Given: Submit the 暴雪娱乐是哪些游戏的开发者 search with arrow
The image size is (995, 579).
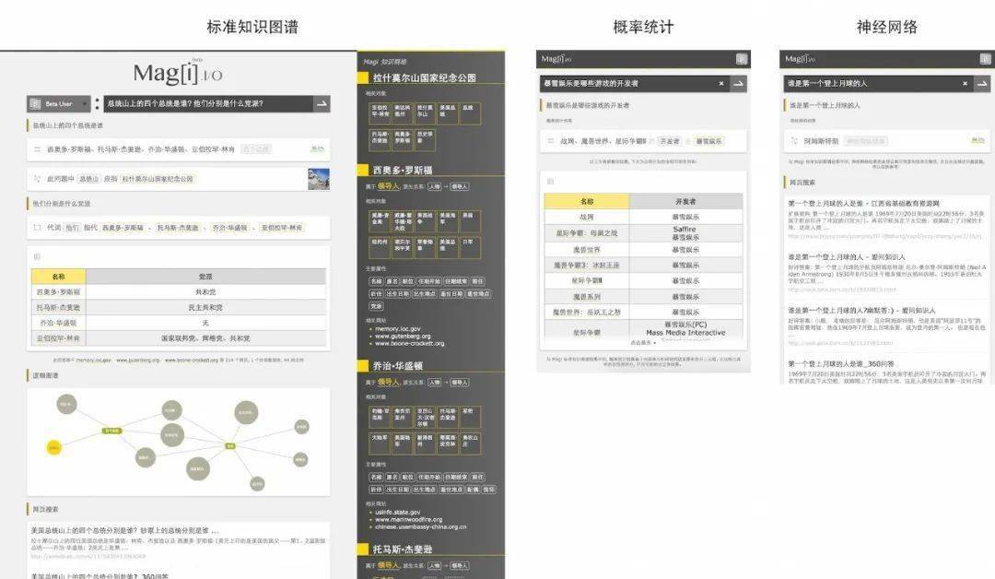Looking at the screenshot, I should (739, 84).
